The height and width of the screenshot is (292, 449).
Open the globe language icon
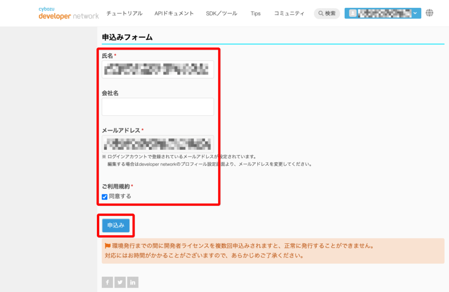pyautogui.click(x=429, y=13)
